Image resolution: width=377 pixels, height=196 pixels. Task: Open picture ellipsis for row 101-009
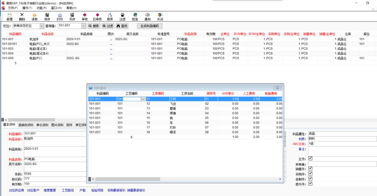point(111,58)
